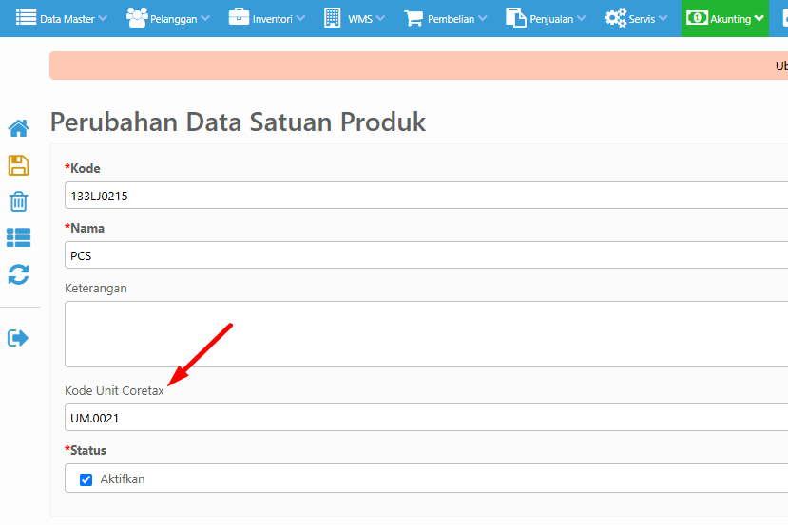Click the Kode Unit Coretax label

tap(114, 390)
